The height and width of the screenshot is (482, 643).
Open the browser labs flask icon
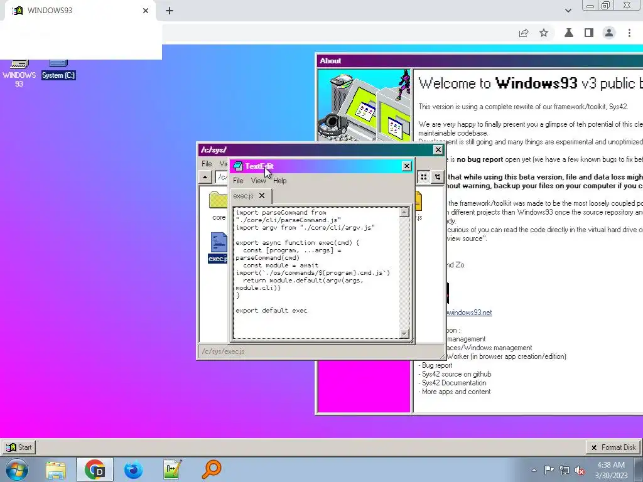pos(569,33)
